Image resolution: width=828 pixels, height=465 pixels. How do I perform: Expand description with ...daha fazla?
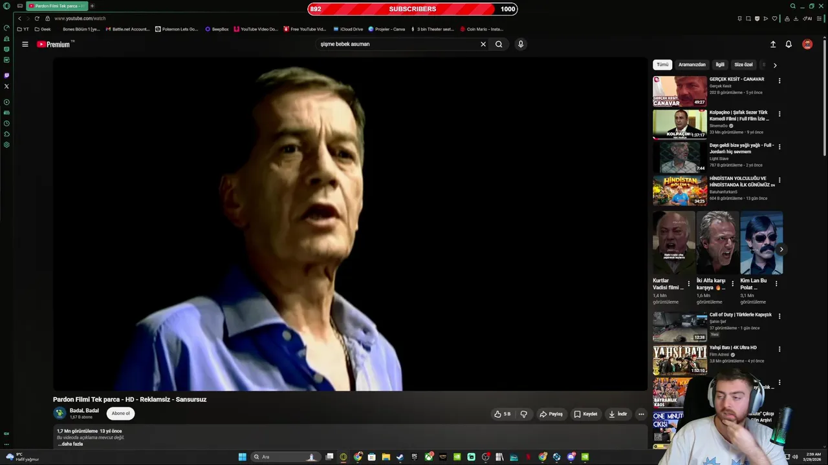(71, 444)
